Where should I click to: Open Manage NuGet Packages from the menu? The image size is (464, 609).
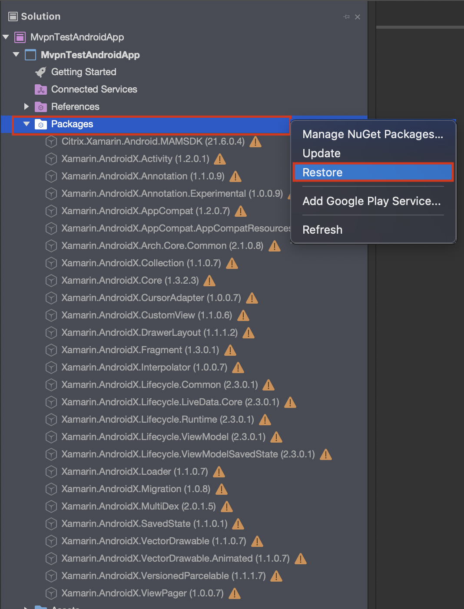(x=373, y=134)
